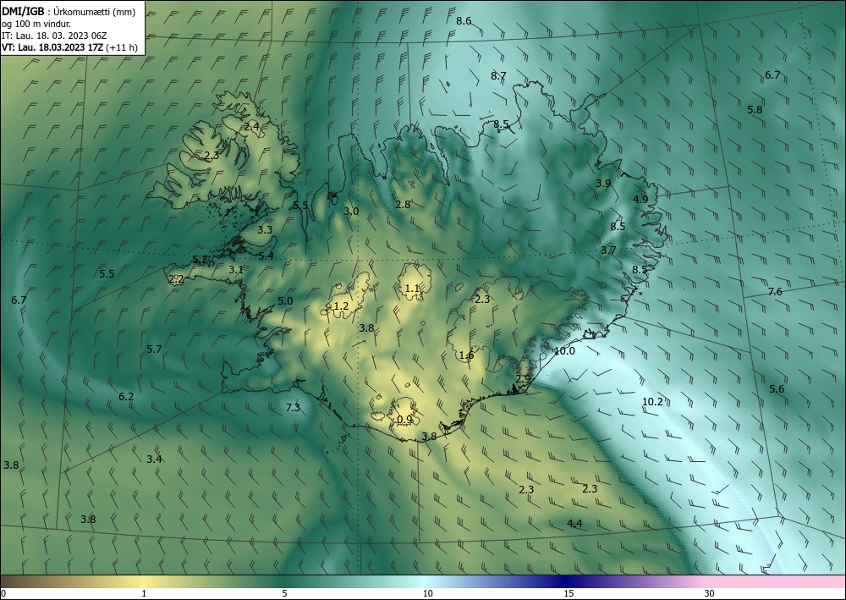Click the 2.4 value on the Westfjords
Viewport: 846px width, 600px height.
251,127
